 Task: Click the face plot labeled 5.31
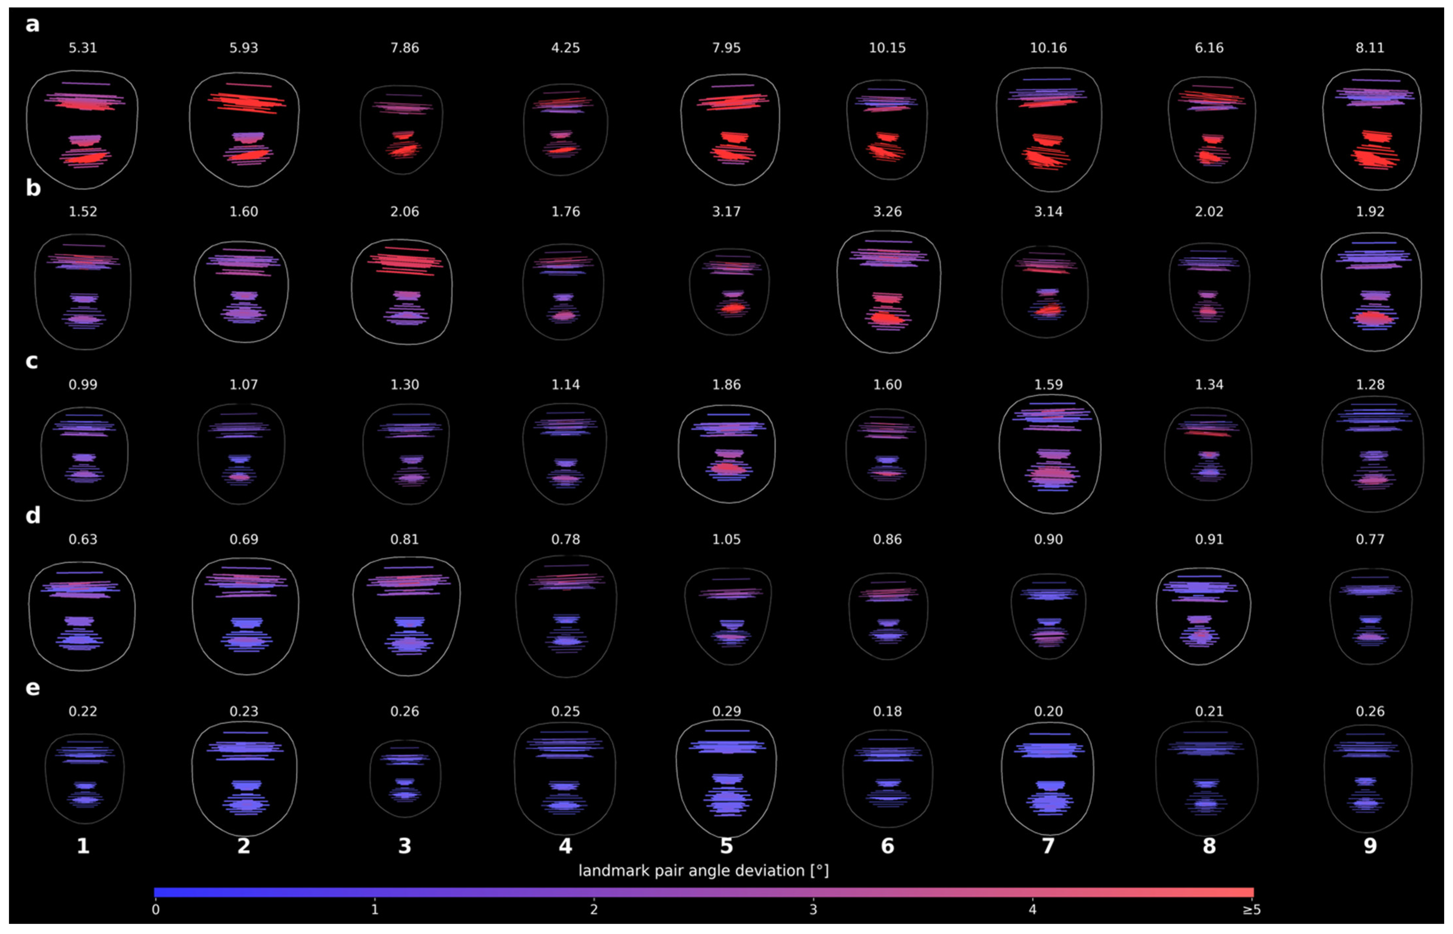tap(82, 129)
